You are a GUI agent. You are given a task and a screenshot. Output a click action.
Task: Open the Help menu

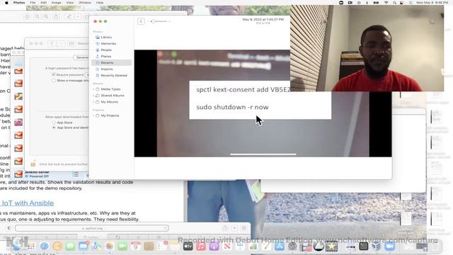100,3
